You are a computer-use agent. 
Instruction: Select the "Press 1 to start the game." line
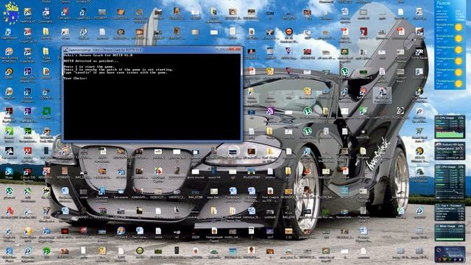(89, 67)
